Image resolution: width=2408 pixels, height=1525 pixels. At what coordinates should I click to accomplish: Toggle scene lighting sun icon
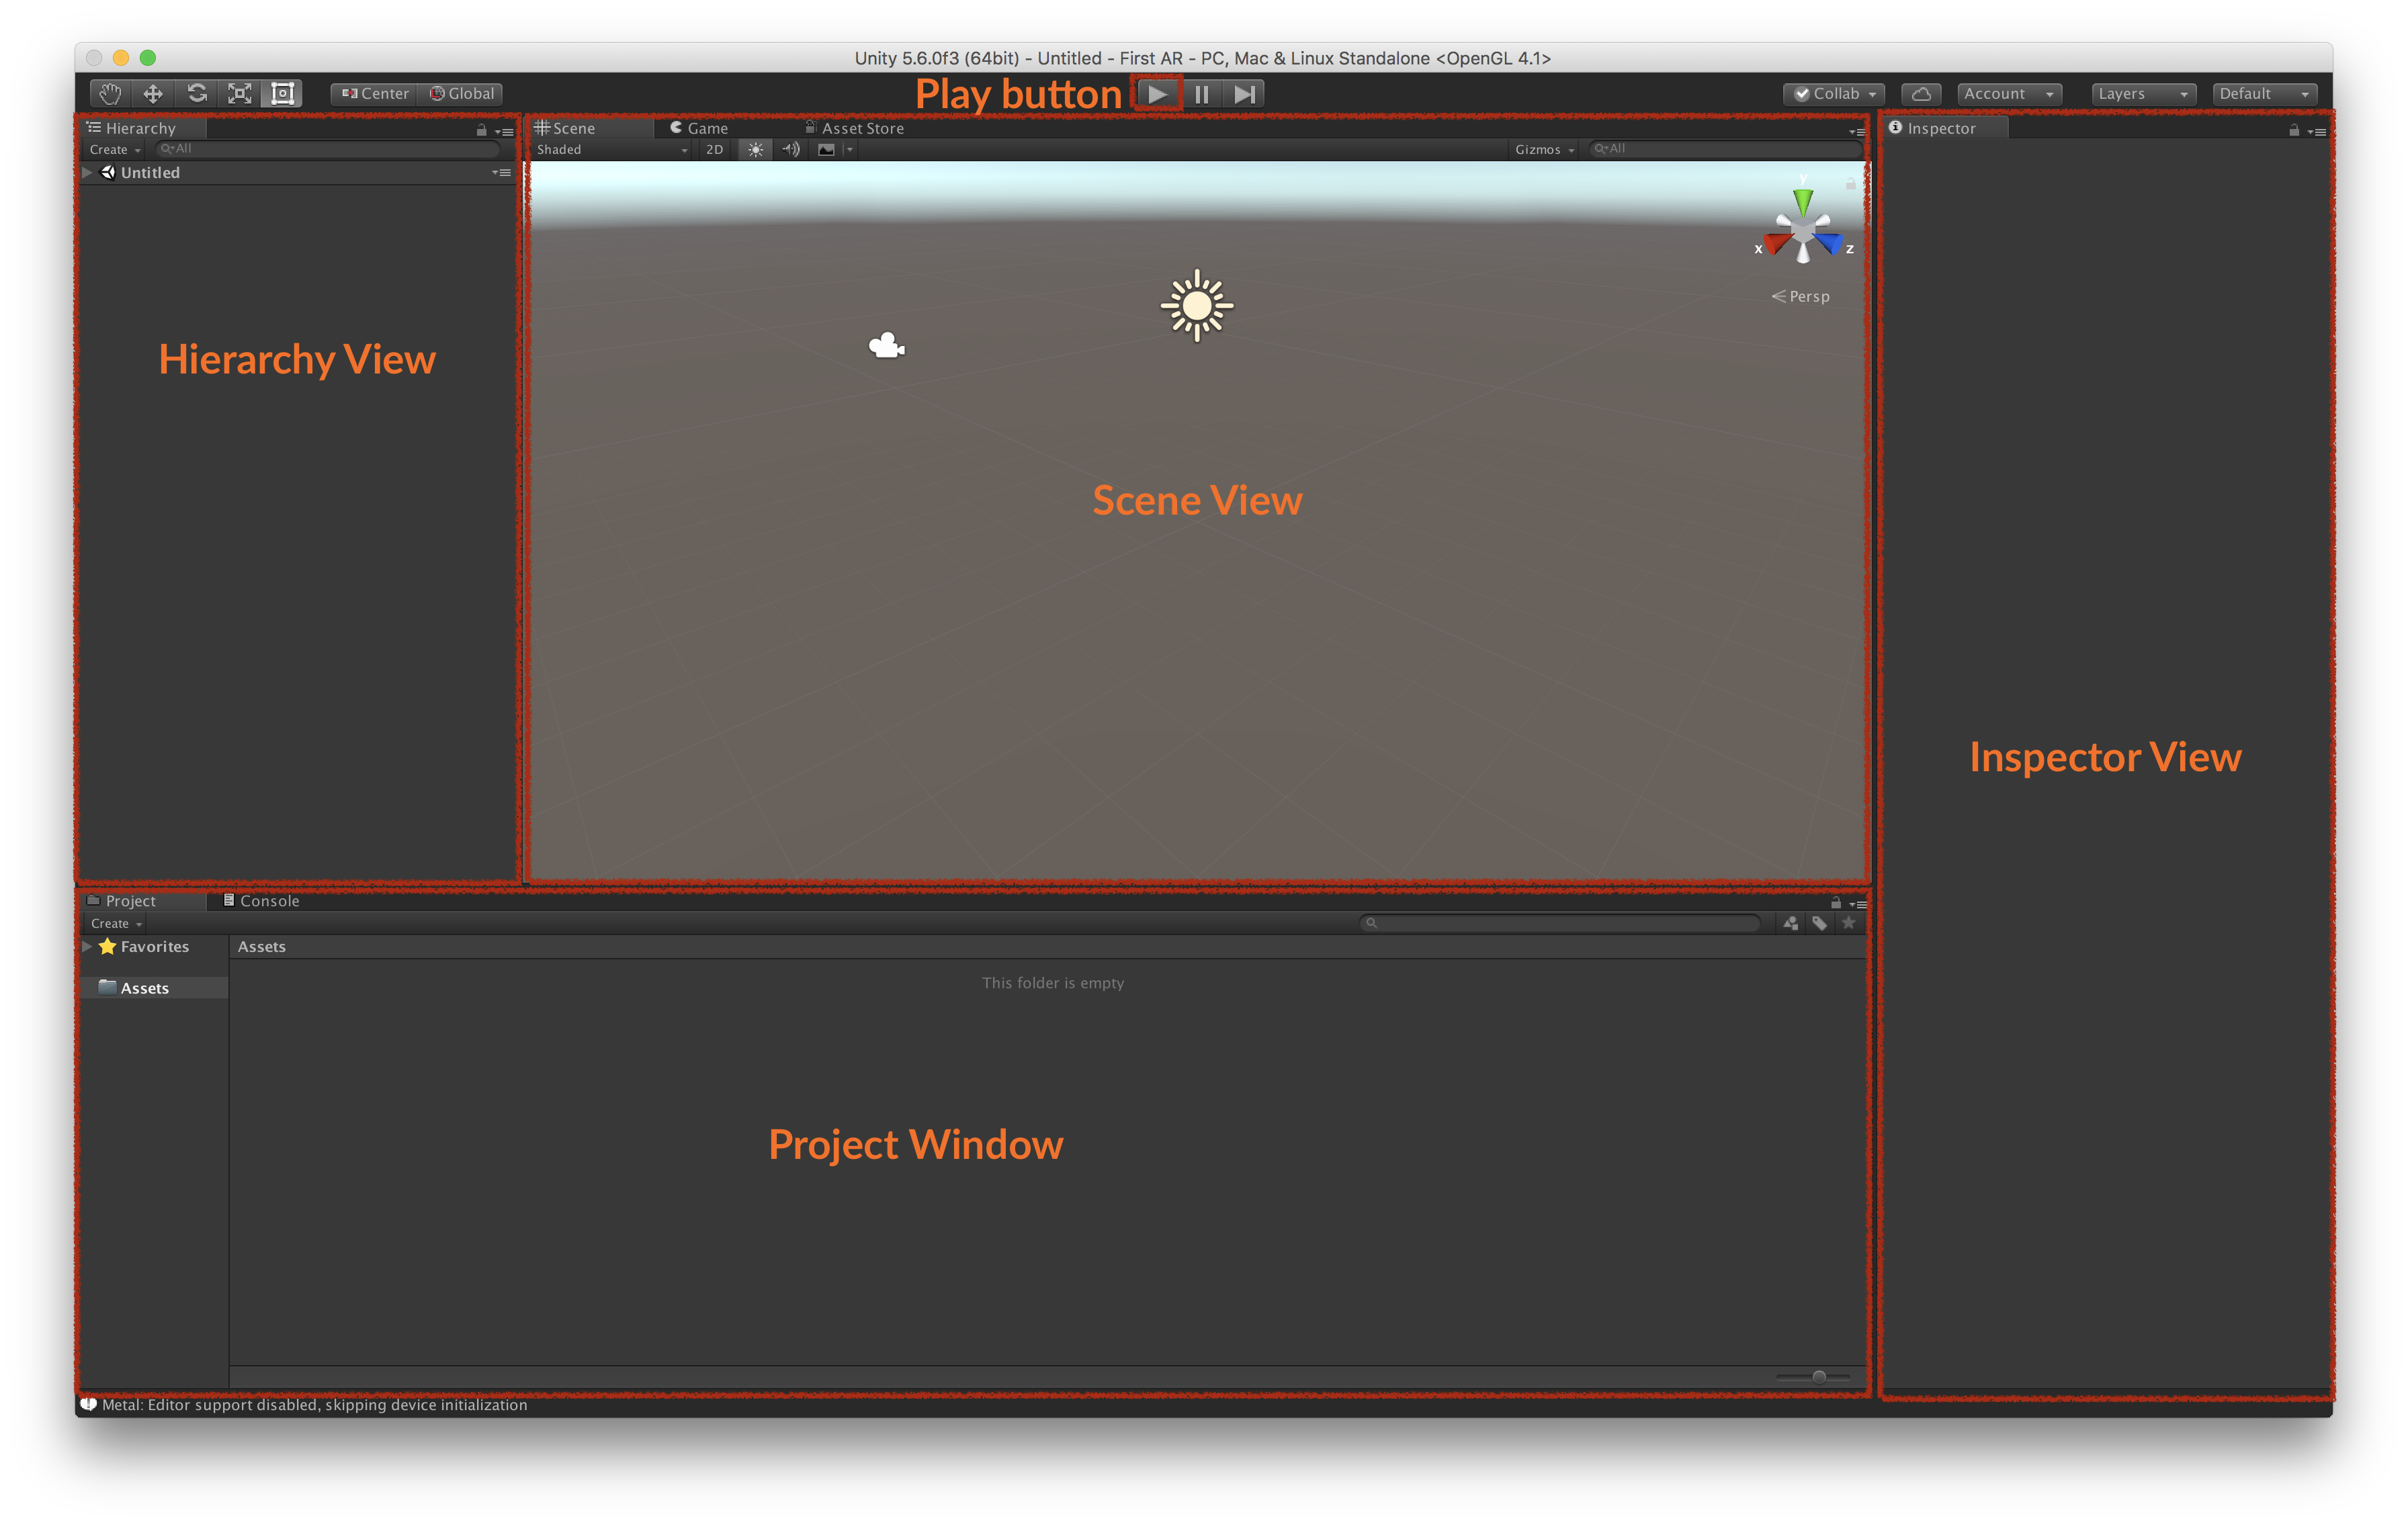click(756, 149)
